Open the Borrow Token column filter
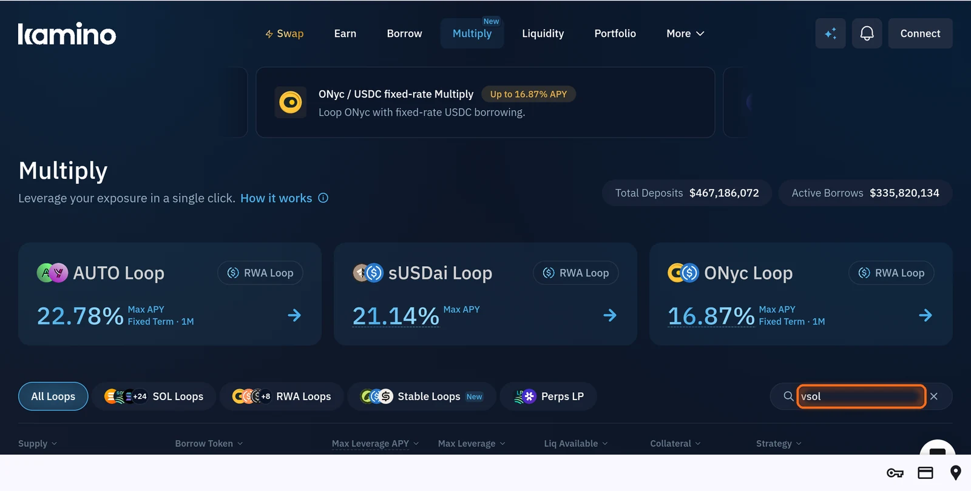 pyautogui.click(x=209, y=444)
